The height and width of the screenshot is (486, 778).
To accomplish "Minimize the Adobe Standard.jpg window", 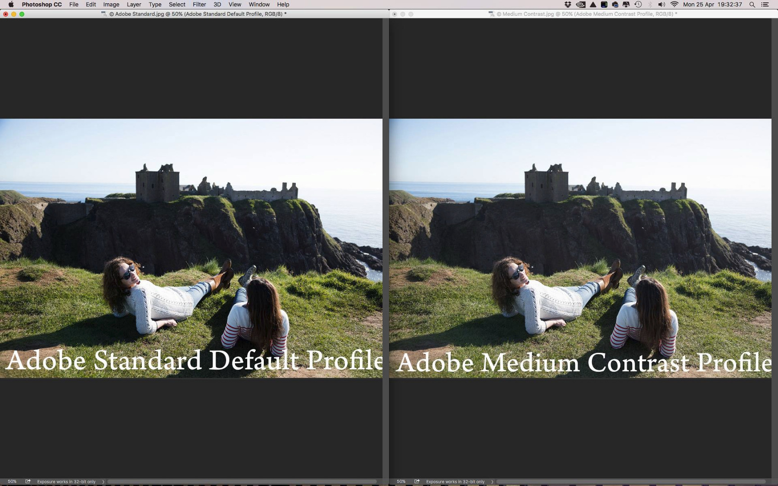I will [x=14, y=14].
